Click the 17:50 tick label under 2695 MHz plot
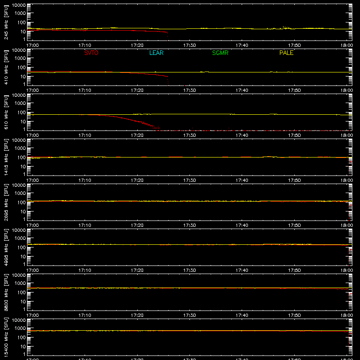This screenshot has width=360, height=360. coord(294,225)
